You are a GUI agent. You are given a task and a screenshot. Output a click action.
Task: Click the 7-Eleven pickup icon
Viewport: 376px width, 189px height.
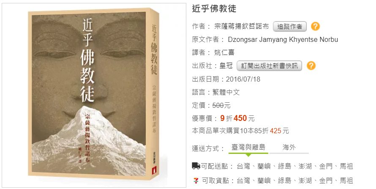pos(196,181)
